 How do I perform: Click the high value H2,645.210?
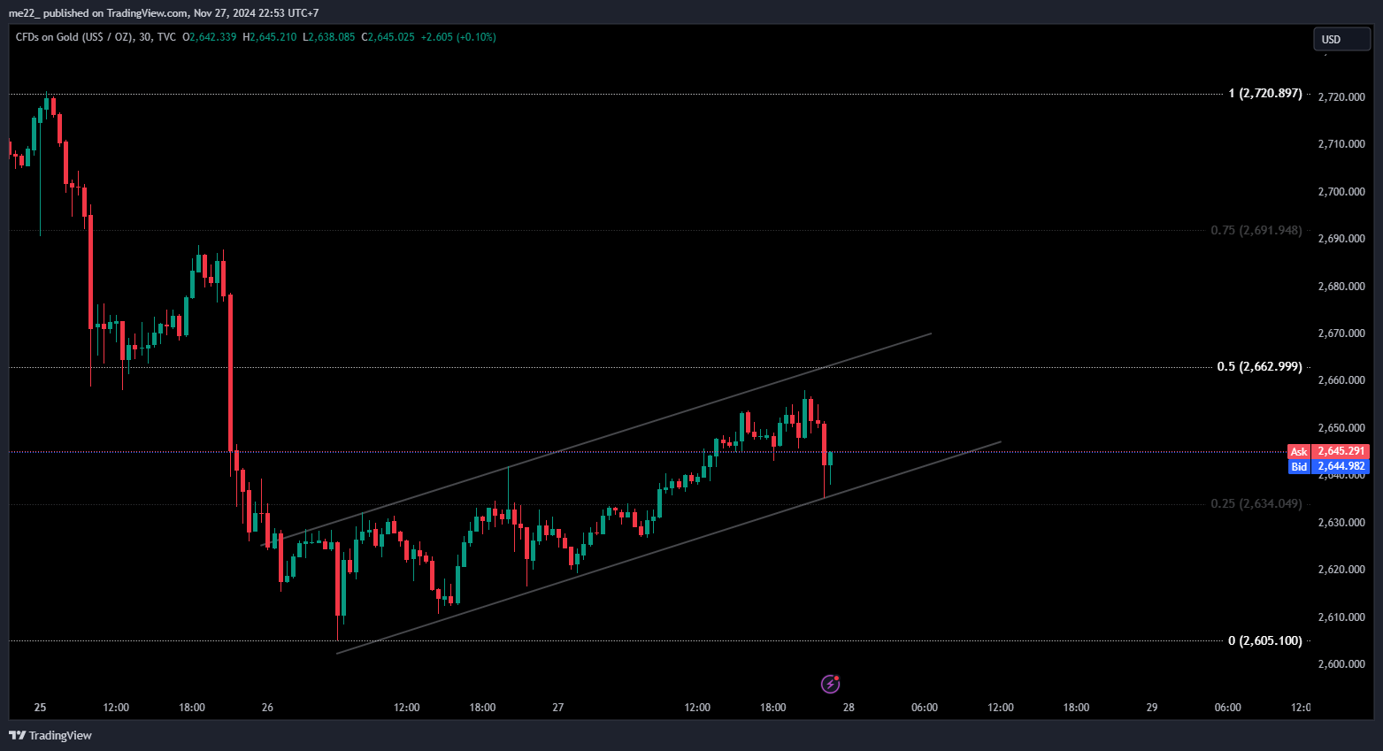tap(270, 37)
